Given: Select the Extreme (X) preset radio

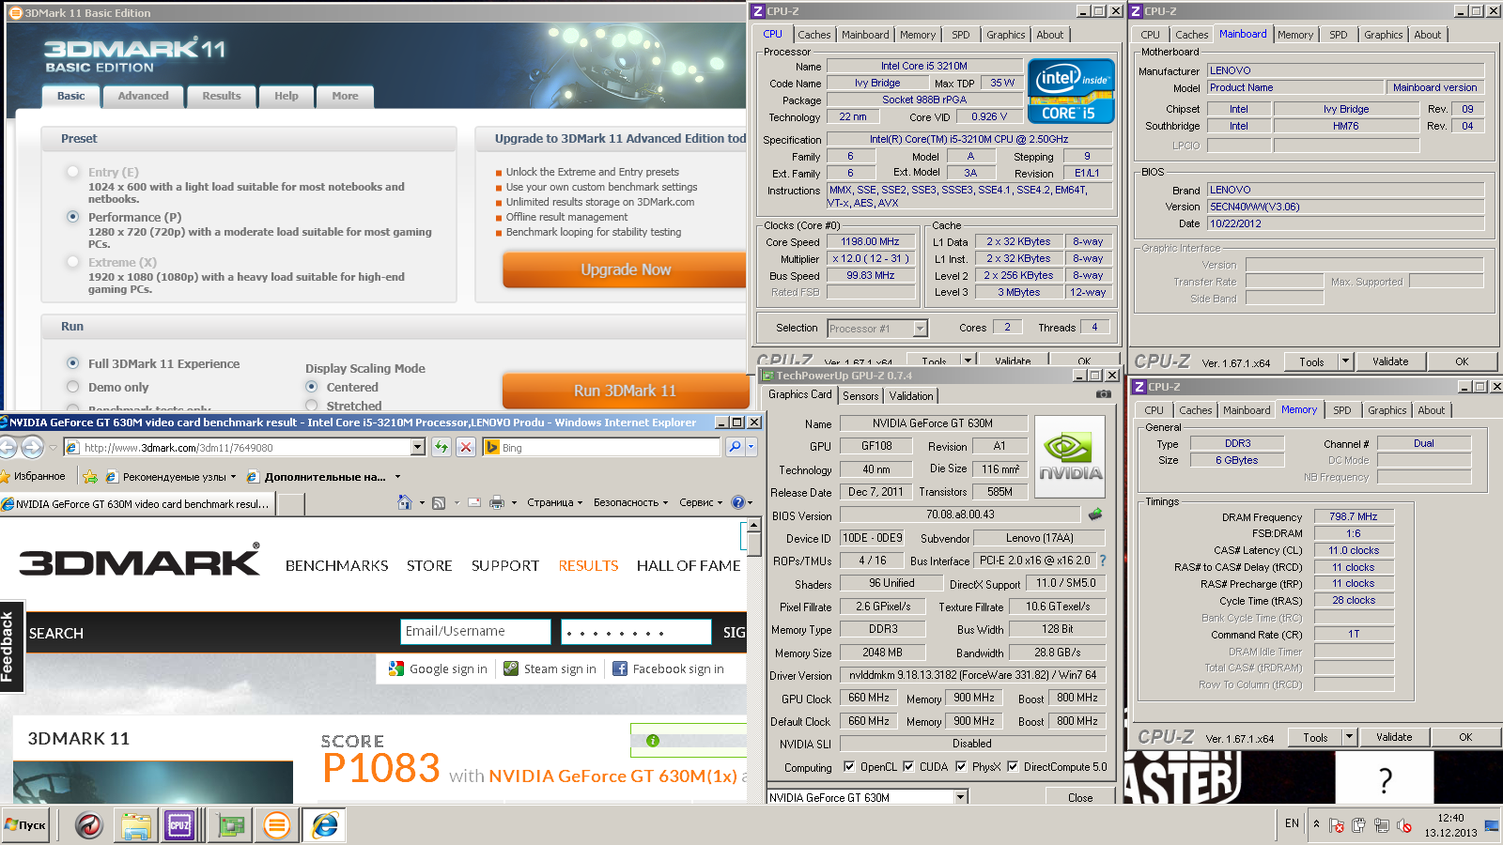Looking at the screenshot, I should coord(72,262).
